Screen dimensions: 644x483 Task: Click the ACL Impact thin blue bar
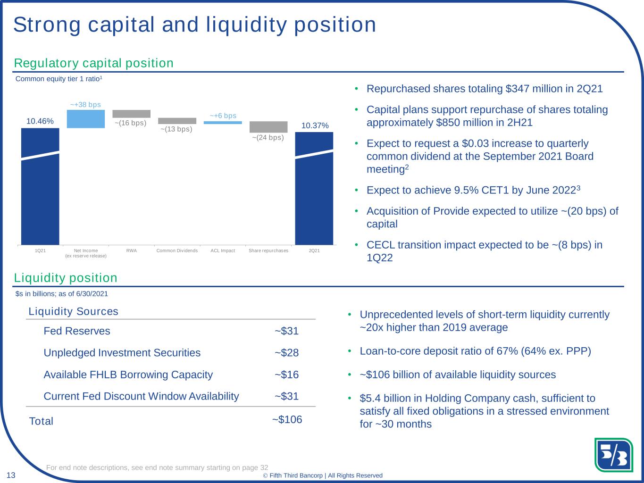tap(223, 123)
